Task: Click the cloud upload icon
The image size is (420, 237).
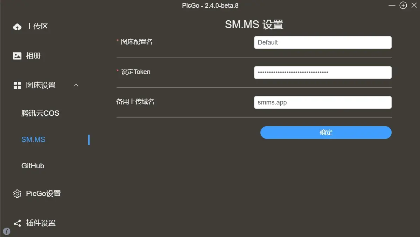Action: [17, 27]
